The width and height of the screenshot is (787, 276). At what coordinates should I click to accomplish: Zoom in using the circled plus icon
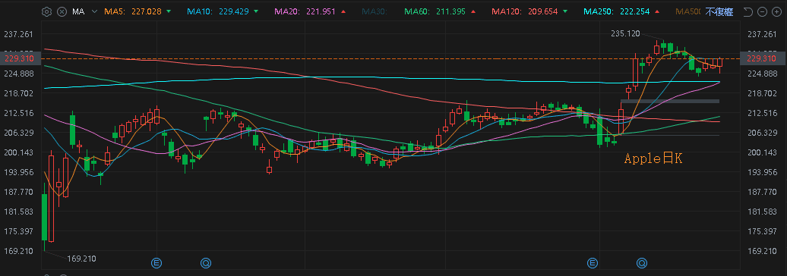tap(776, 11)
